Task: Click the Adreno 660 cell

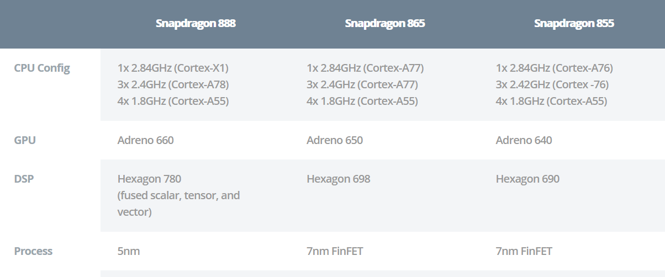Action: [145, 140]
